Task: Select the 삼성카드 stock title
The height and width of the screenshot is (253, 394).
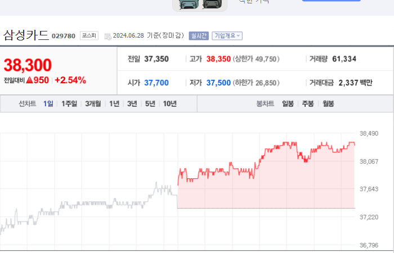Action: (26, 35)
